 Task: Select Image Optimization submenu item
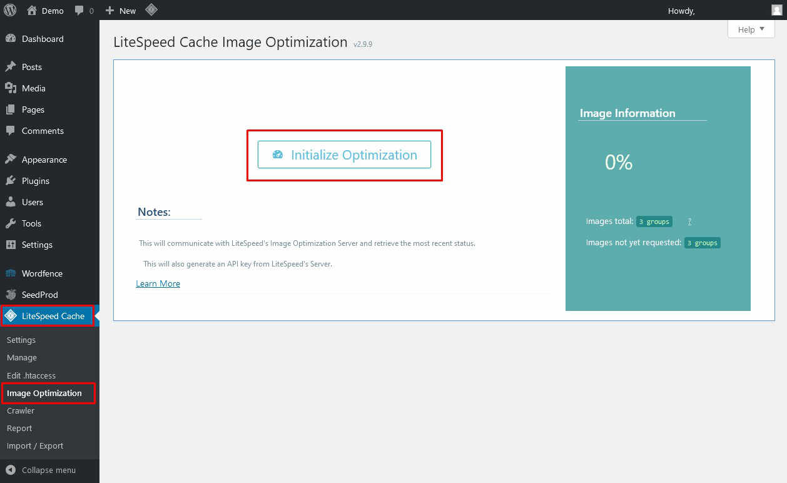click(44, 393)
